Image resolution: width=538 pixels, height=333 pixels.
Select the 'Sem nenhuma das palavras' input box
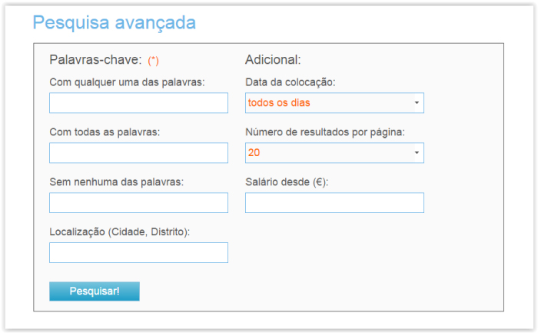[x=138, y=202]
